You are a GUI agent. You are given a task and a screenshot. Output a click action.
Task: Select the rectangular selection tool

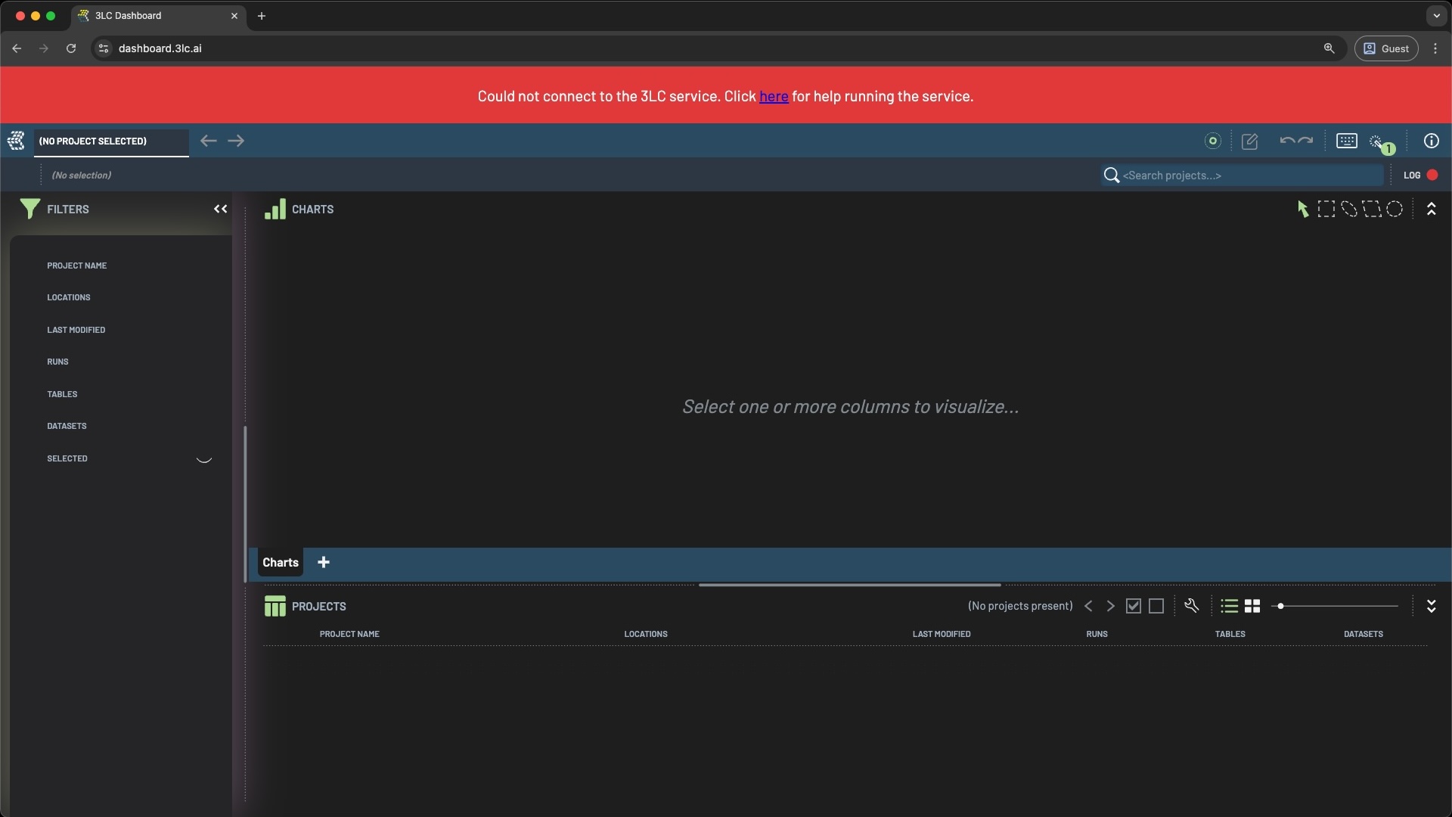(1326, 209)
